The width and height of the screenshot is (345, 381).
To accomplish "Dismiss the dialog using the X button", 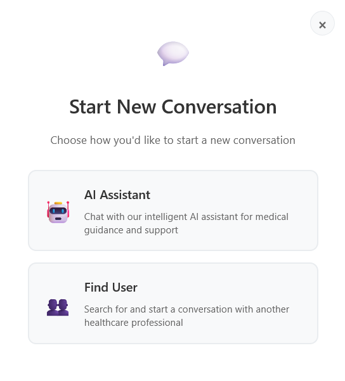I will pos(322,23).
